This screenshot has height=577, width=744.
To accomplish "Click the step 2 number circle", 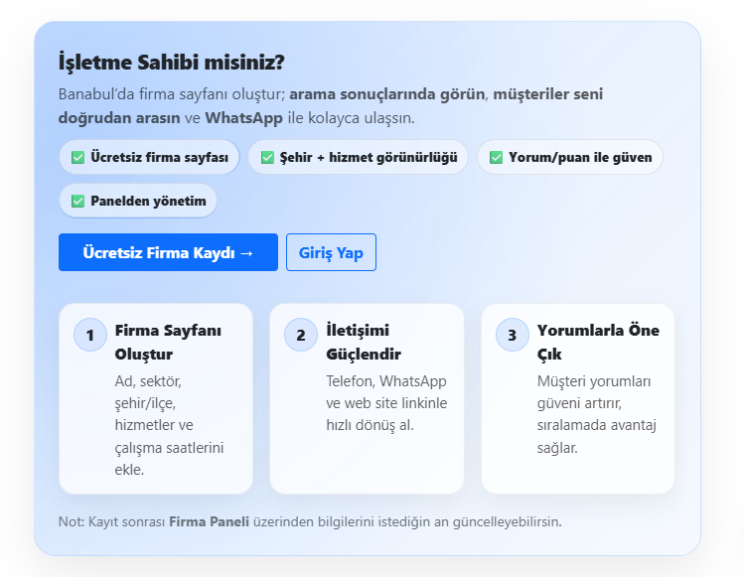I will click(301, 335).
